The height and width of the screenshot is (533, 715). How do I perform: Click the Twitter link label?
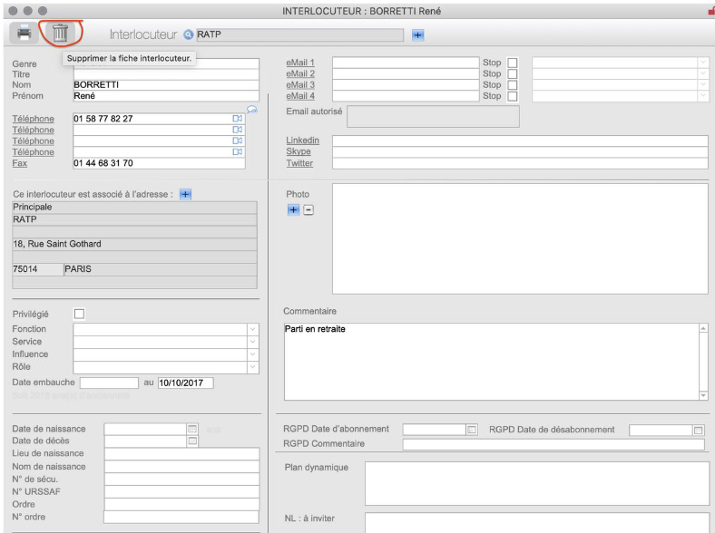(299, 163)
